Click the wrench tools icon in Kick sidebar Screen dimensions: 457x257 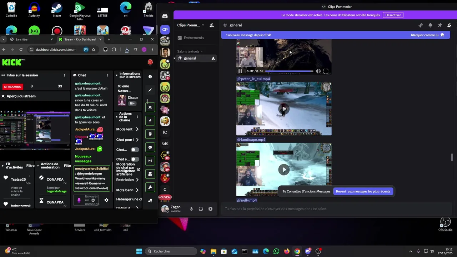pos(150,187)
